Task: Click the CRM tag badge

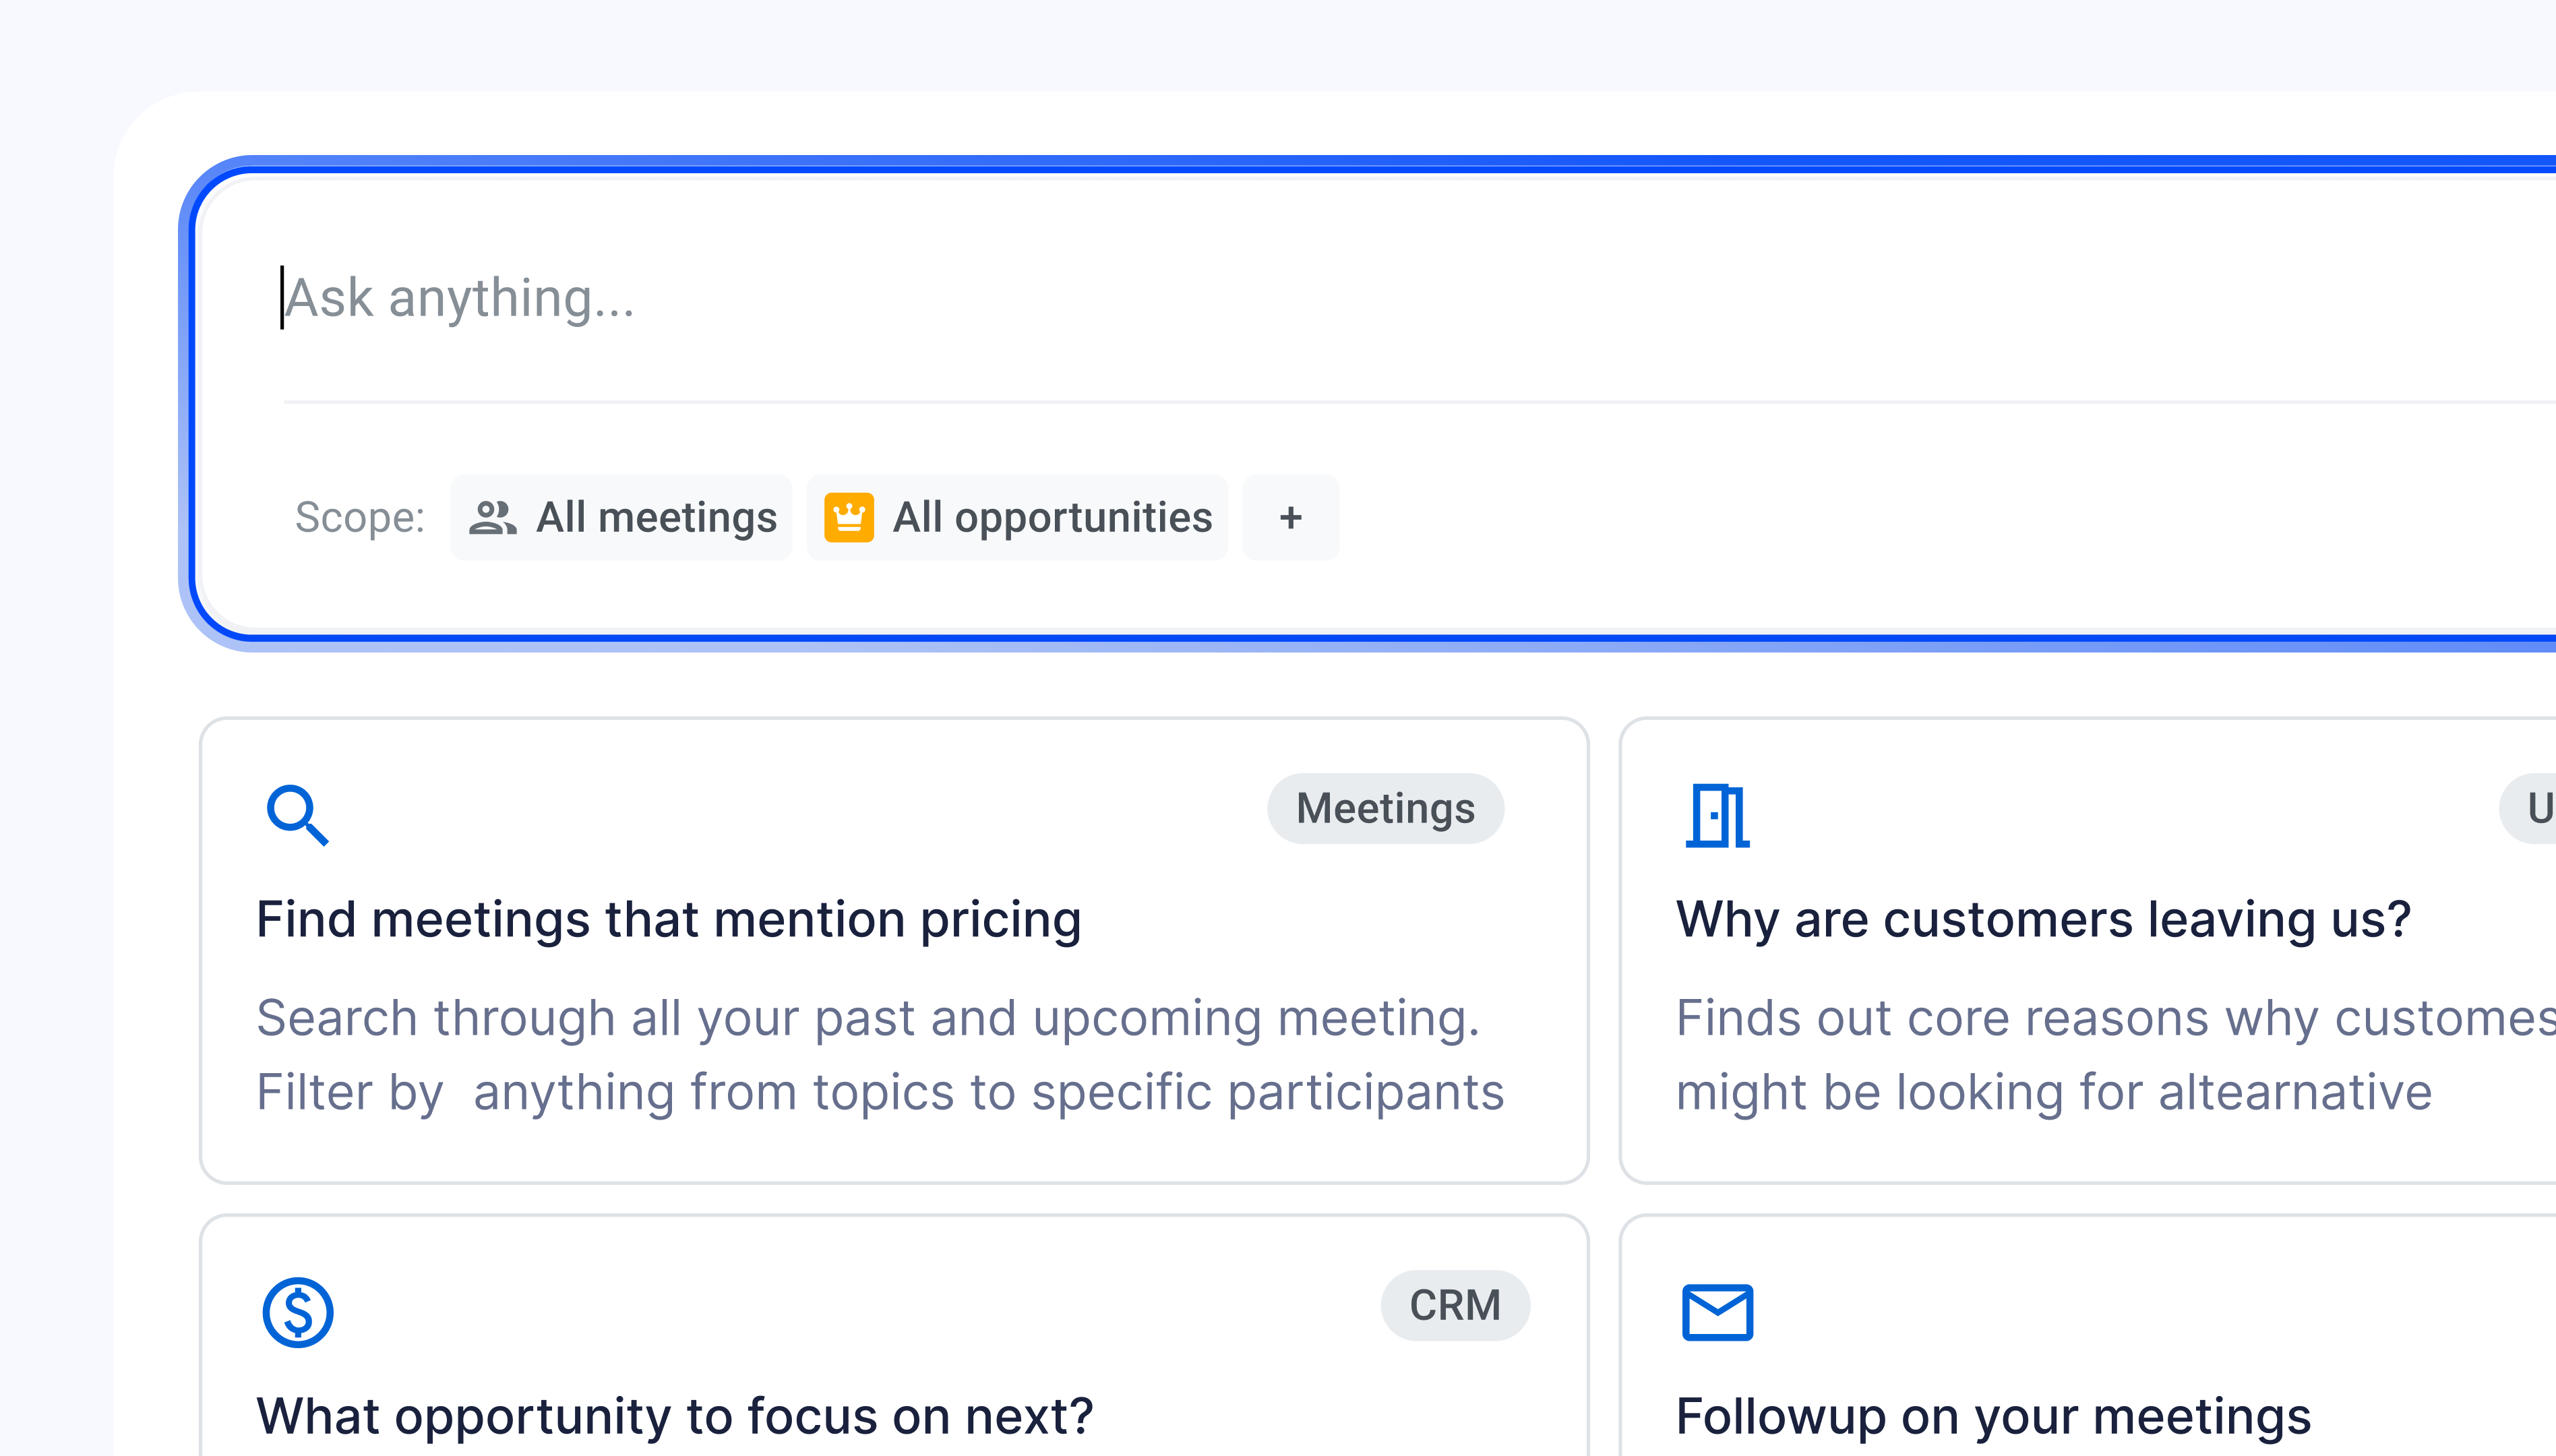Action: tap(1455, 1305)
